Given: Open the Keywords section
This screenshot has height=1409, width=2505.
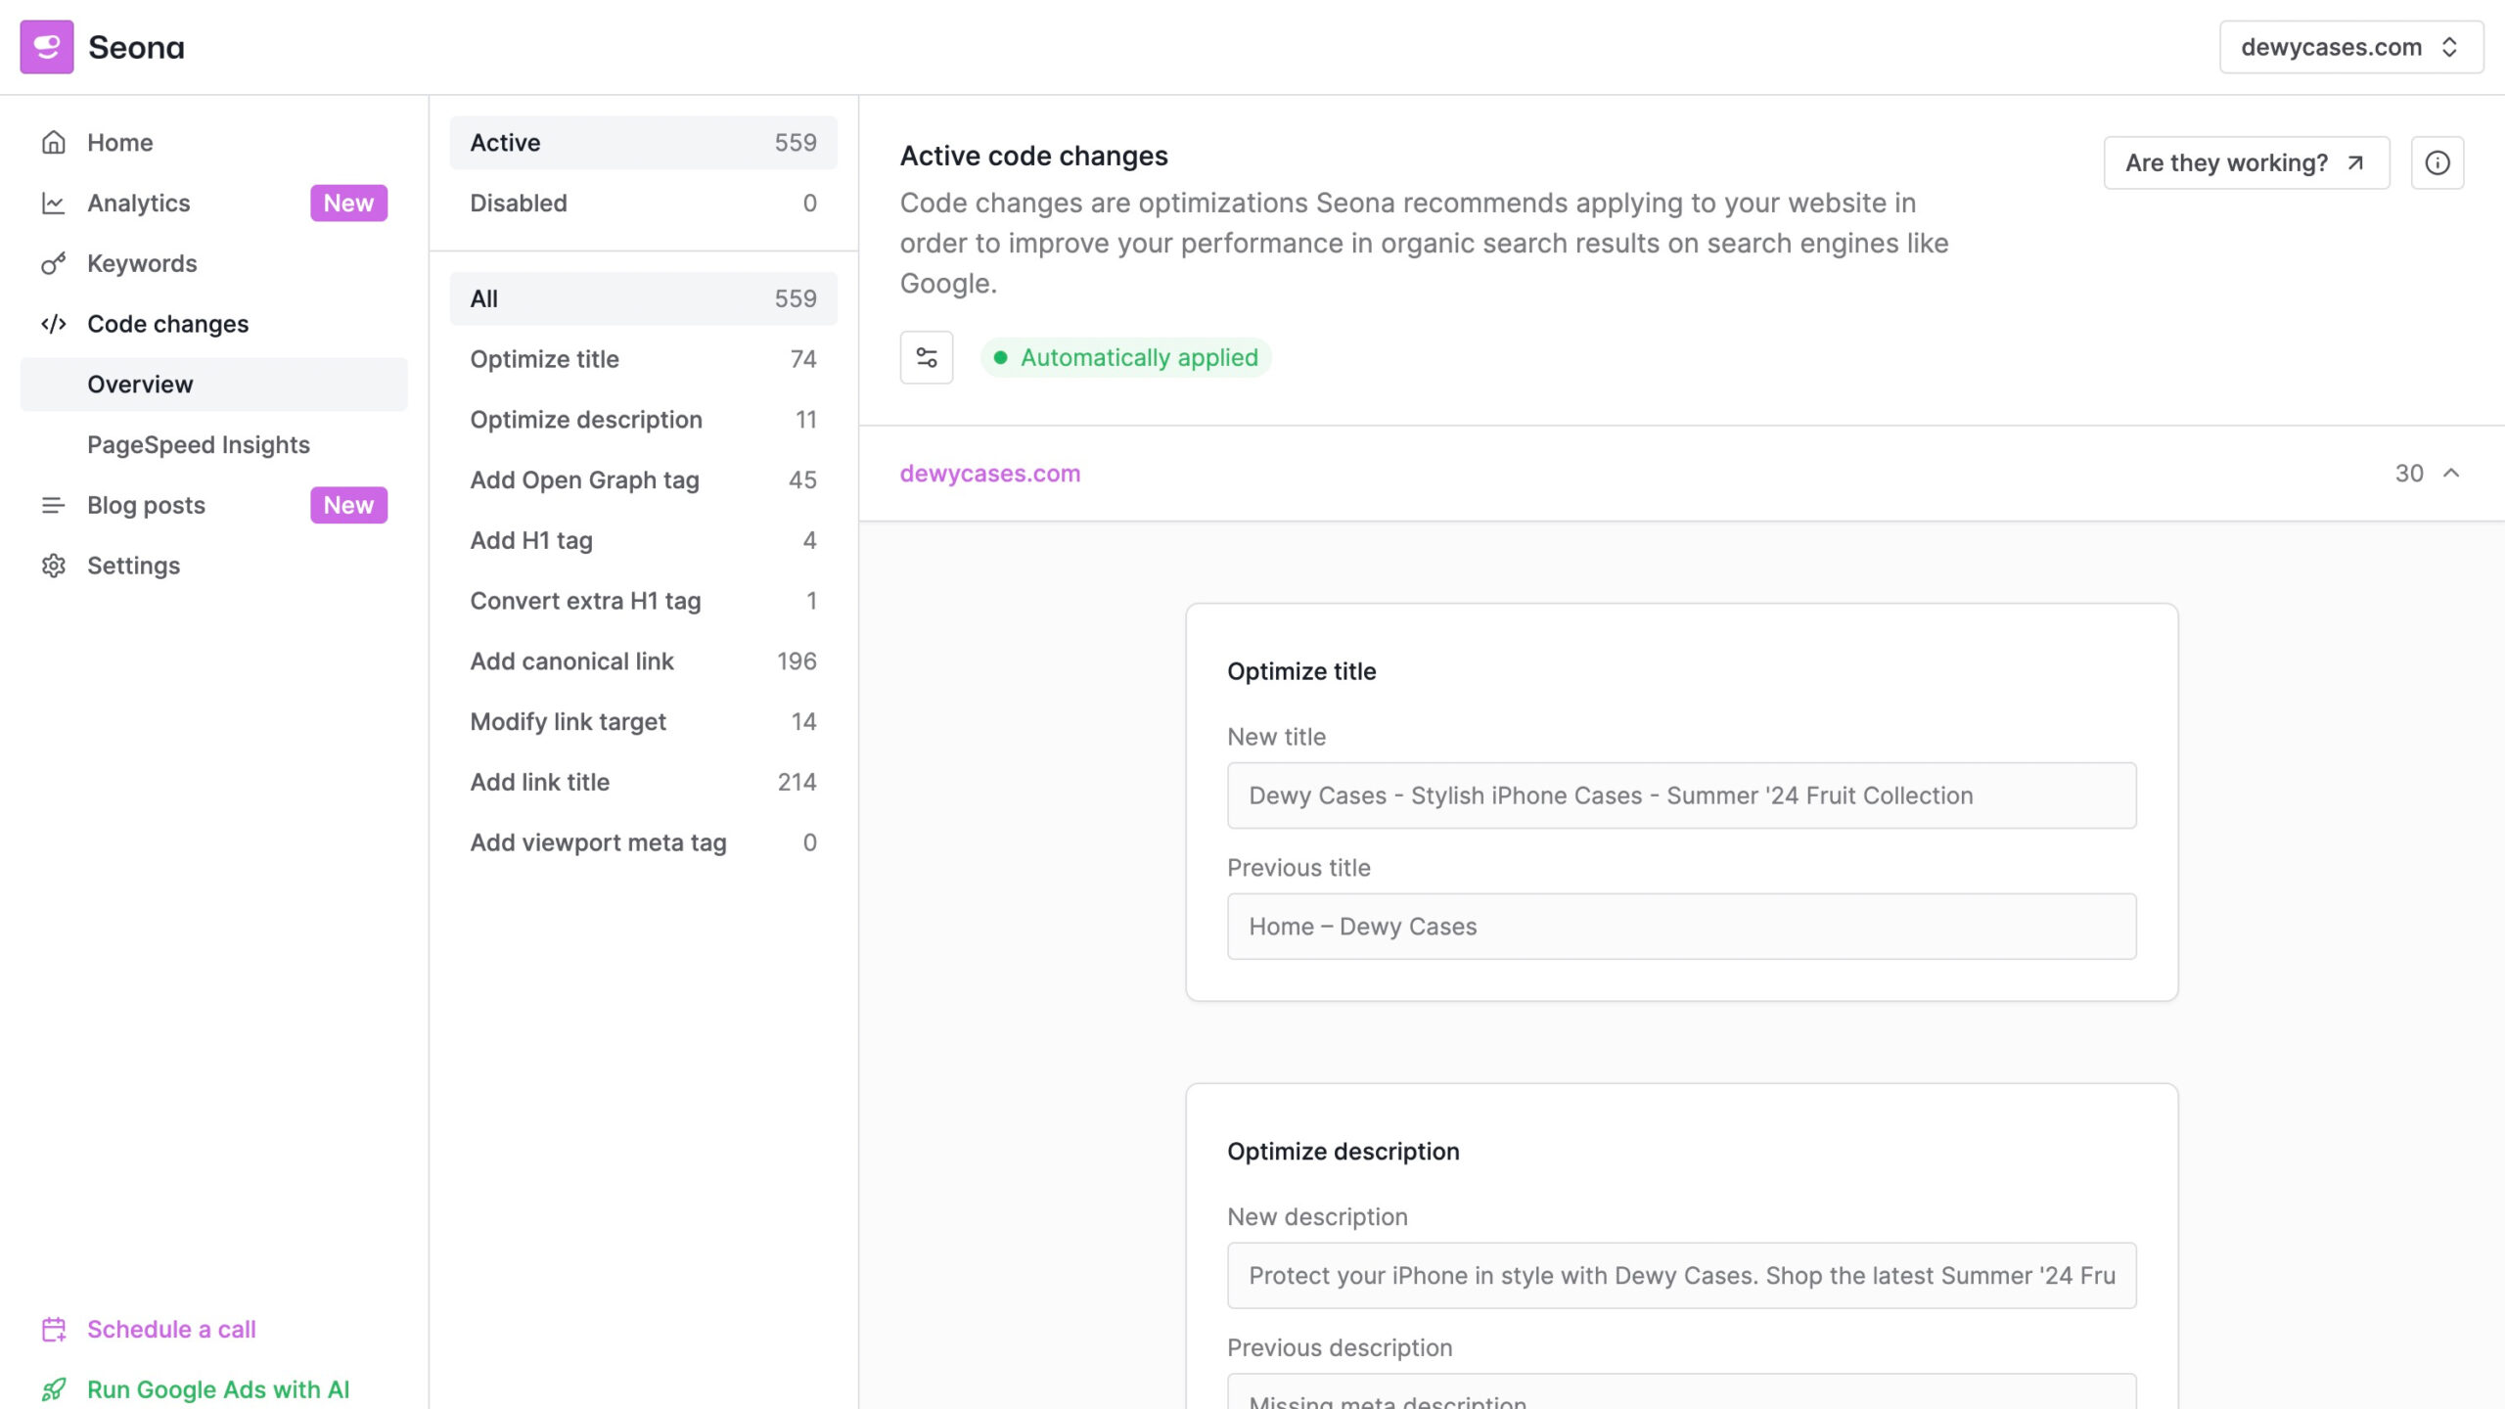Looking at the screenshot, I should [x=213, y=264].
